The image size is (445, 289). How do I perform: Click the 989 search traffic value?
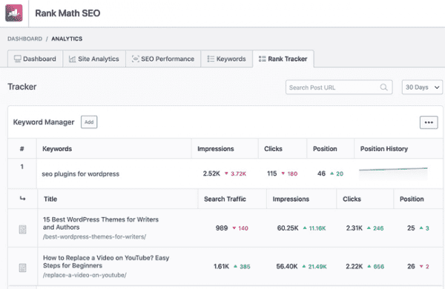click(x=222, y=228)
